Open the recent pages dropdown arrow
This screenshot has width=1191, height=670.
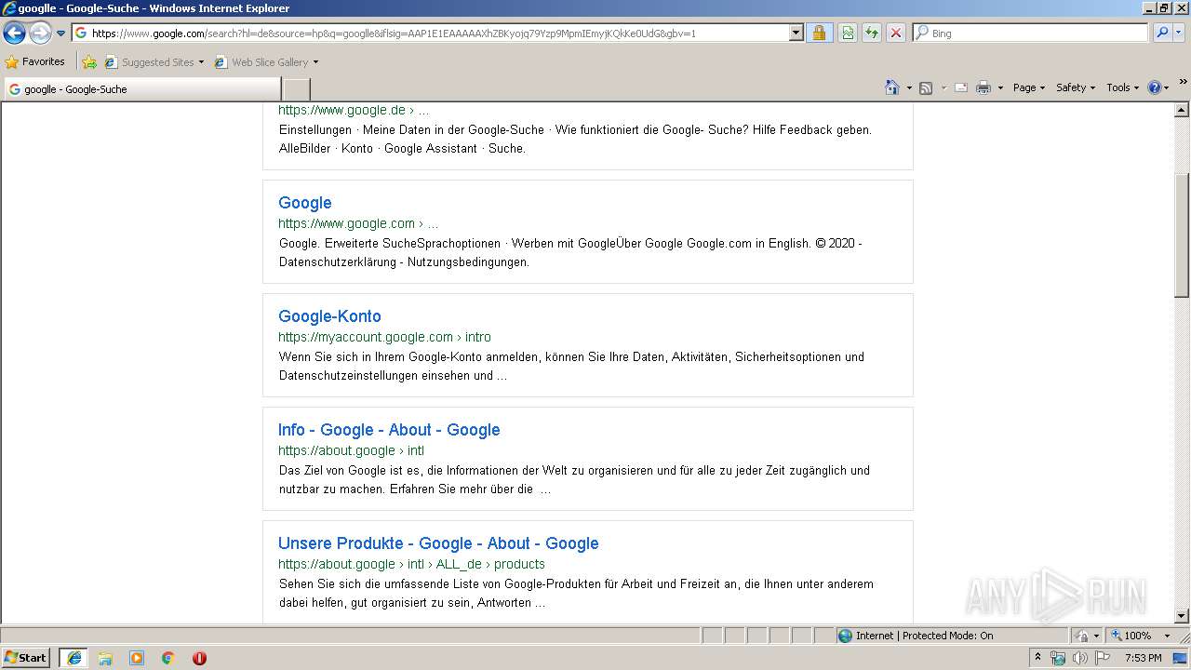click(61, 33)
